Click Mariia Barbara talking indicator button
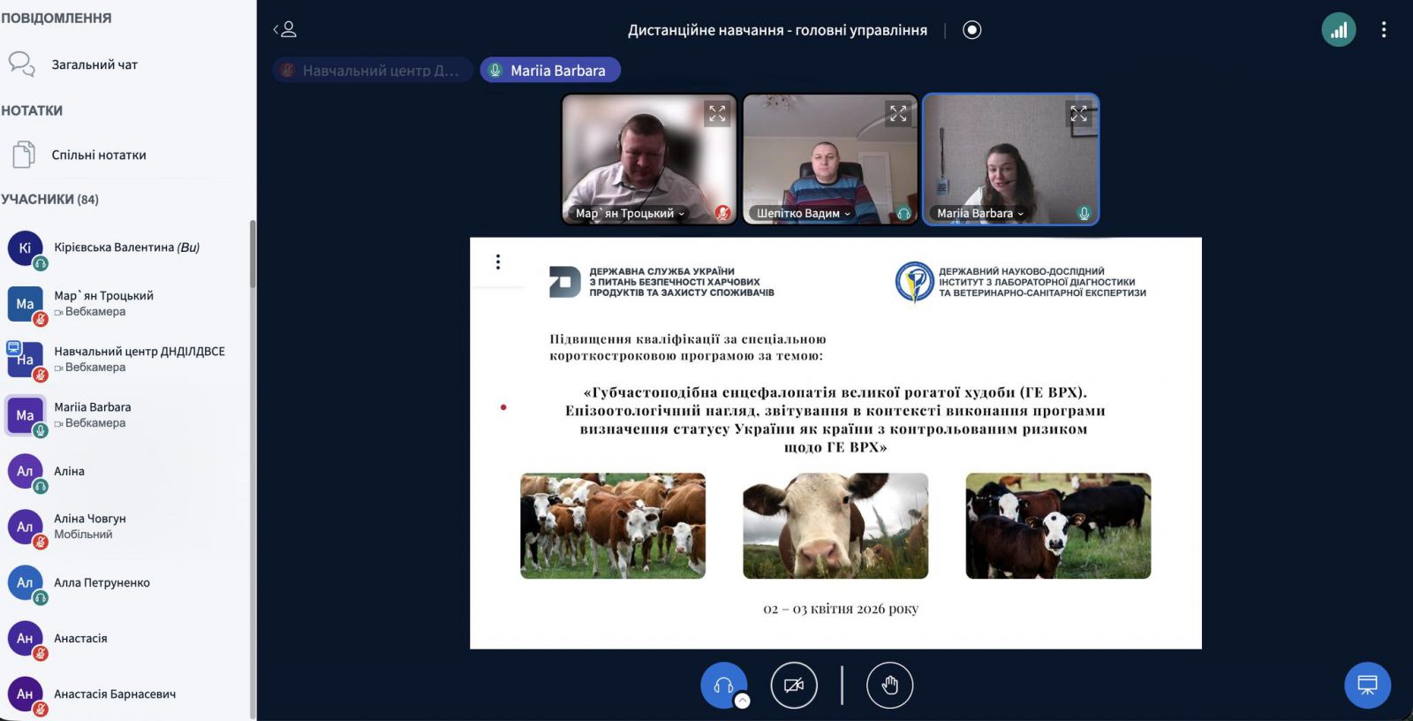This screenshot has height=721, width=1413. click(549, 71)
